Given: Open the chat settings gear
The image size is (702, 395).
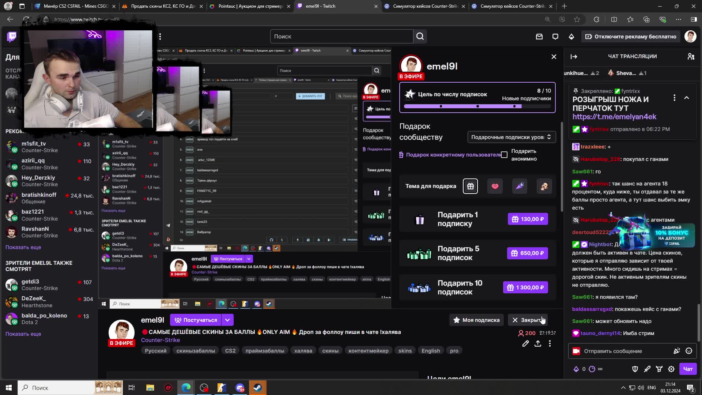Looking at the screenshot, I should click(x=671, y=369).
